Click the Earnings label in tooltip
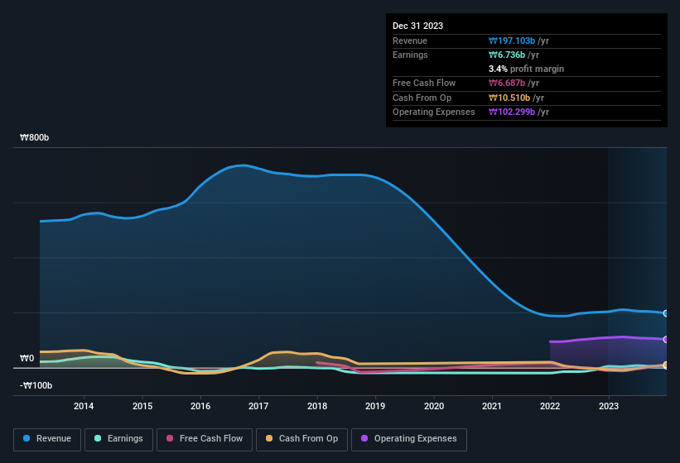 [410, 55]
